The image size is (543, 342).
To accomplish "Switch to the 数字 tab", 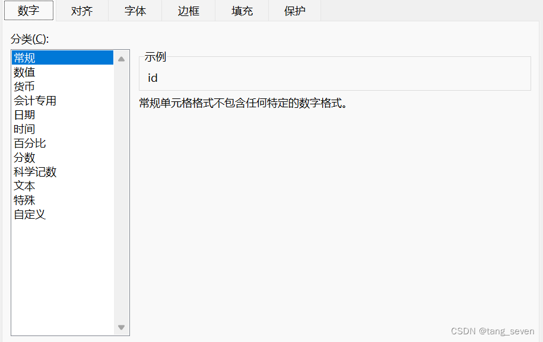I will point(28,11).
